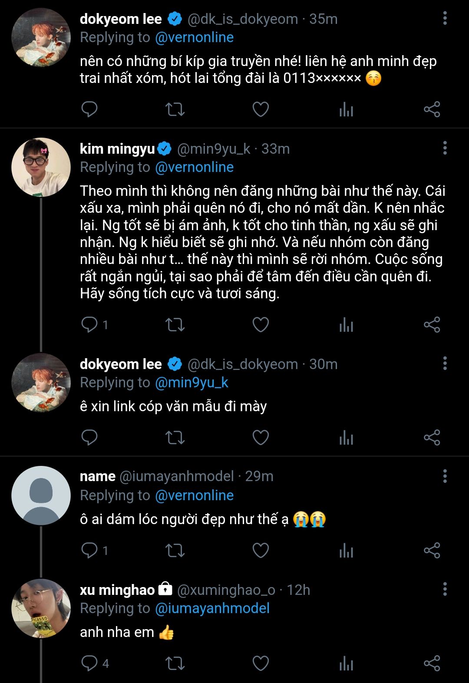
Task: Open the @min9yu_k mention link
Action: pyautogui.click(x=192, y=383)
